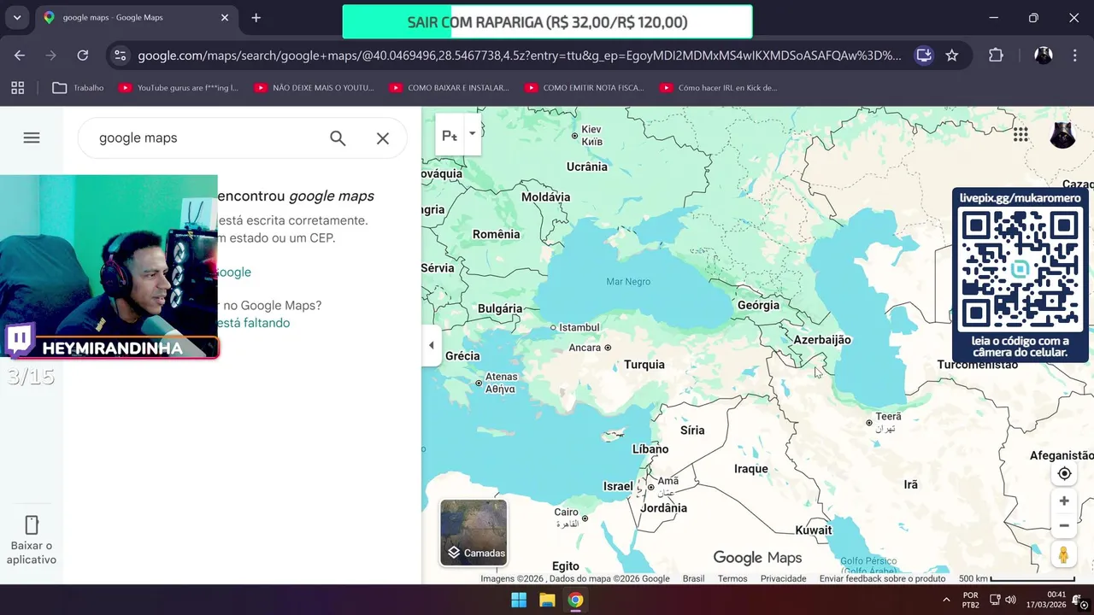Click the address bar URL

click(520, 56)
